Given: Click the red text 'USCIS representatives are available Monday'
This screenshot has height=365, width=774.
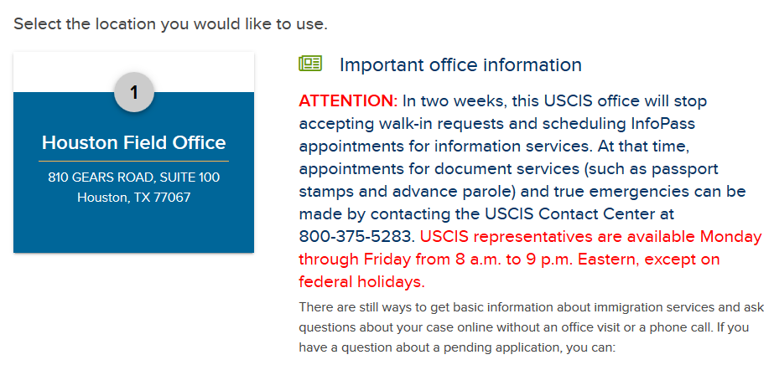Looking at the screenshot, I should pos(591,237).
